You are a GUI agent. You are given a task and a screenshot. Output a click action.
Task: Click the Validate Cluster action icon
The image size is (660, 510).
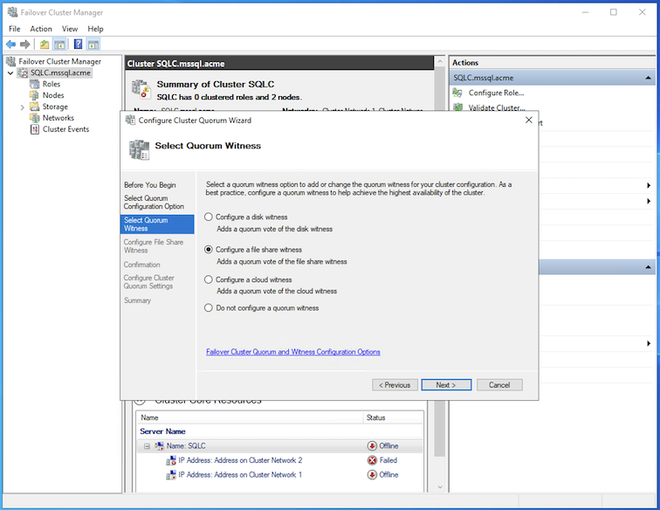click(458, 107)
